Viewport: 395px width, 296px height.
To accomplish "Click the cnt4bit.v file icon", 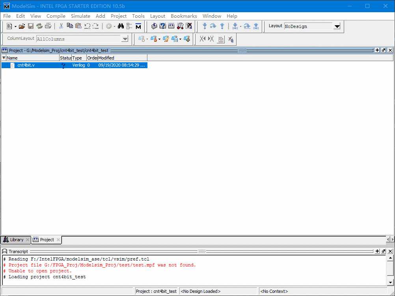I will pyautogui.click(x=12, y=65).
